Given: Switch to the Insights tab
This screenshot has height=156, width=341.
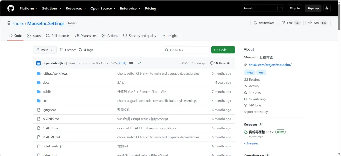Looking at the screenshot, I should coord(170,36).
